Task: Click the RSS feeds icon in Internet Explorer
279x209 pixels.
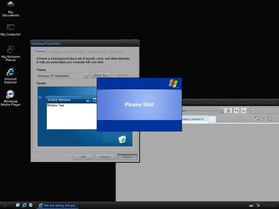Action: click(x=270, y=119)
